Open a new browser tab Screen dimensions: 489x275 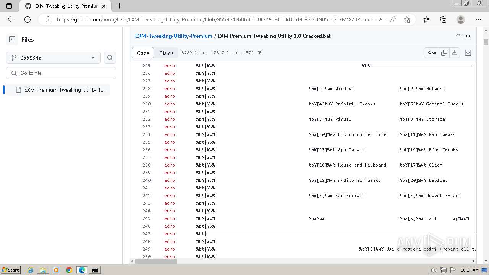pos(119,6)
